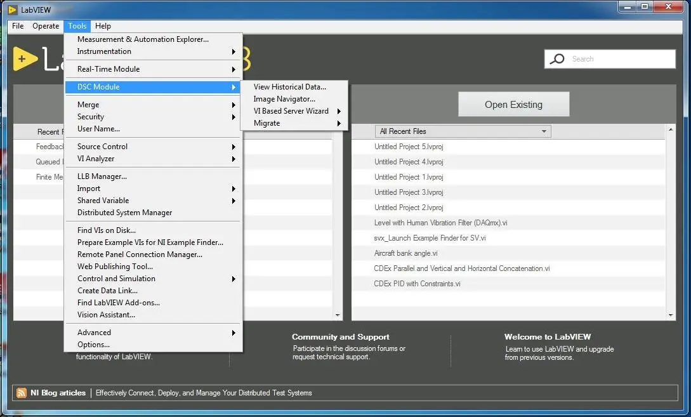
Task: Expand the Shared Variable submenu
Action: tap(153, 201)
